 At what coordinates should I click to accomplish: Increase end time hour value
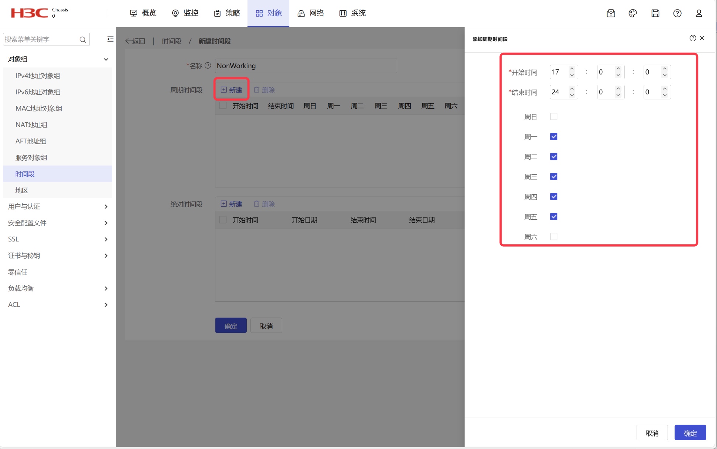572,88
